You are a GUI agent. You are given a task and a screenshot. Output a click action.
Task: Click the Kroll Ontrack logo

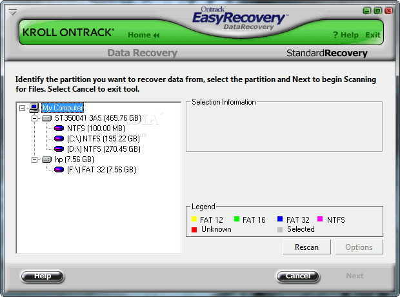tap(68, 32)
